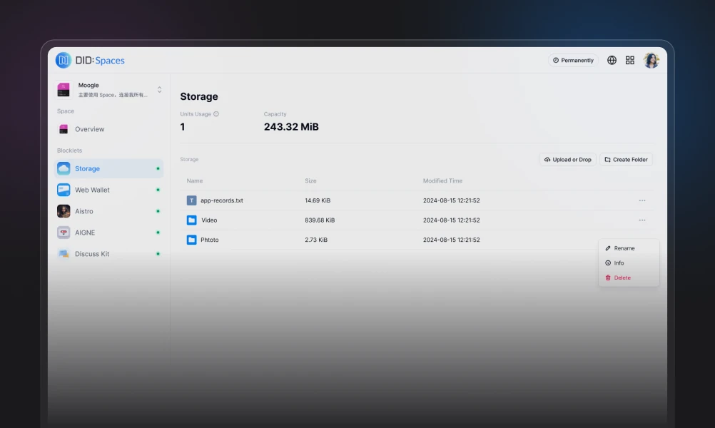Sort by Name column header

point(194,181)
